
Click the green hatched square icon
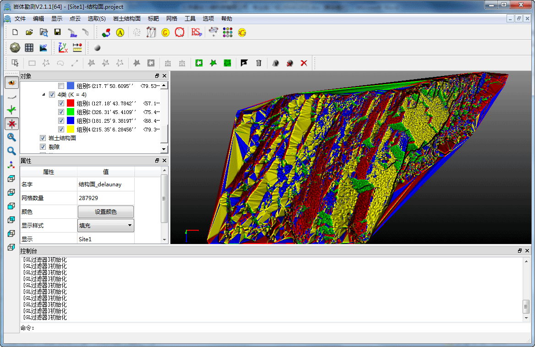pyautogui.click(x=227, y=63)
